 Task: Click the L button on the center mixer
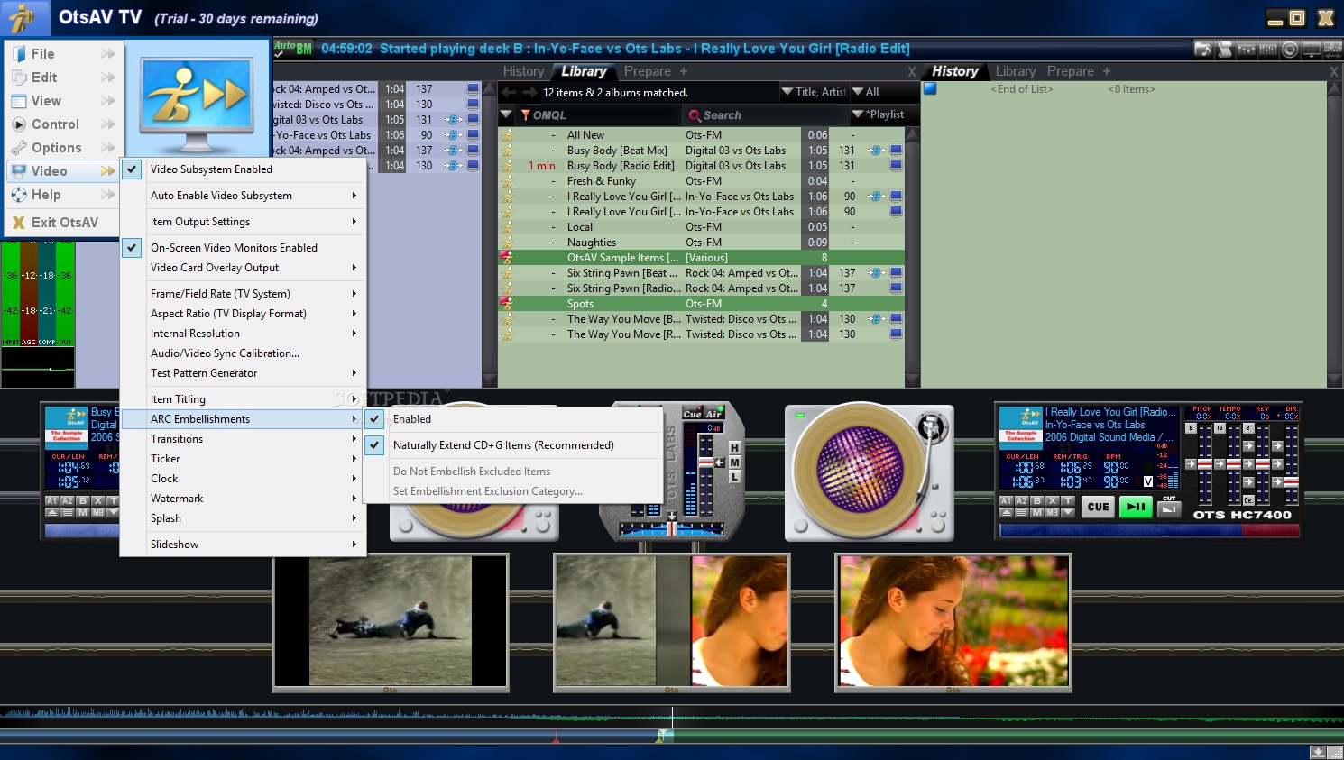(734, 477)
